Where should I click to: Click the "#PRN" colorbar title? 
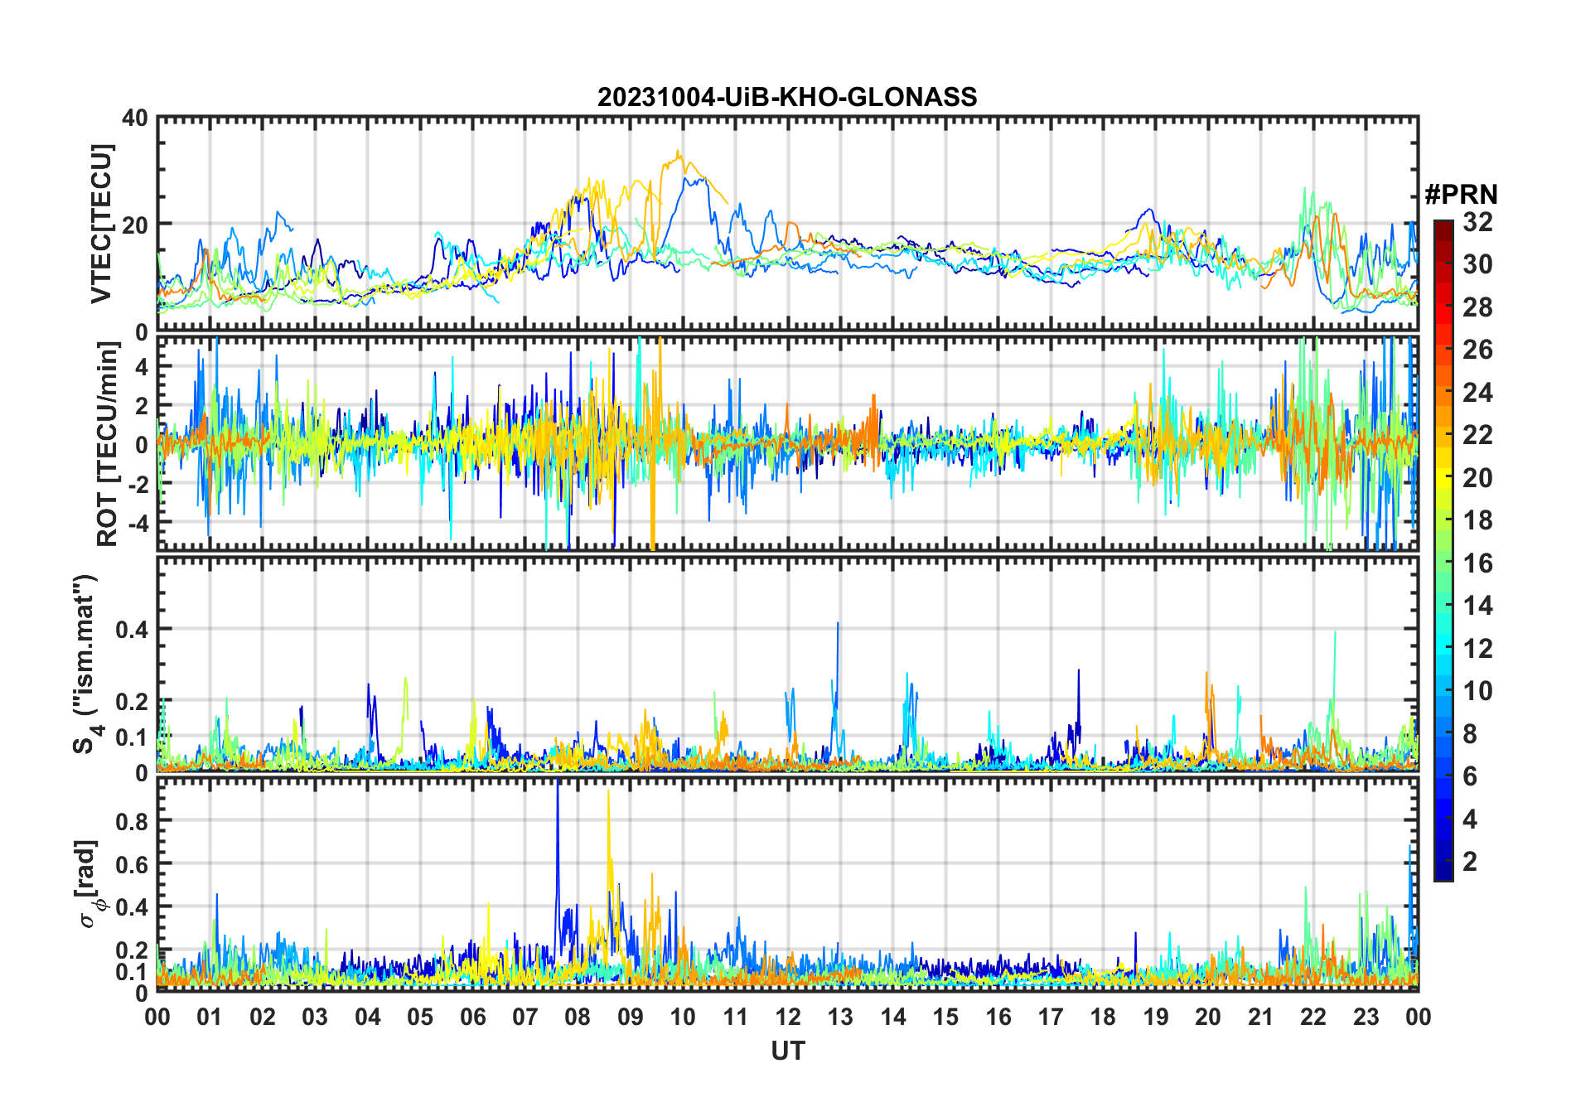tap(1462, 195)
